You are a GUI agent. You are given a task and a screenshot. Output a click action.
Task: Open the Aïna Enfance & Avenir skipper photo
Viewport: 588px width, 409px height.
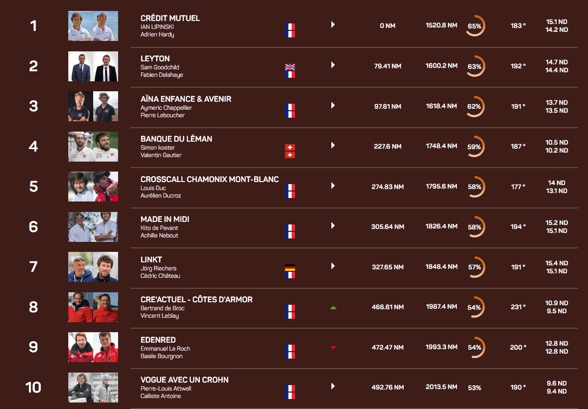(93, 106)
